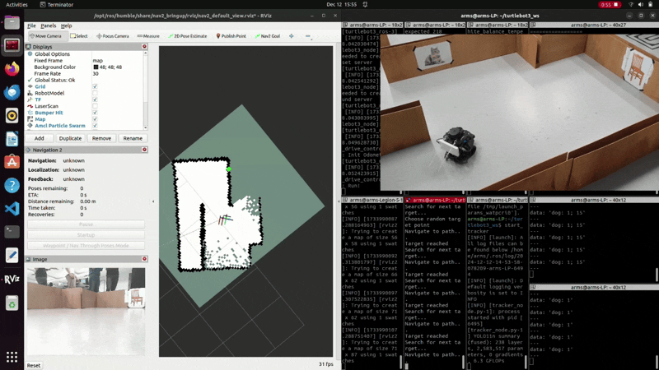
Task: Enable the LaserScan display checkbox
Action: tap(95, 106)
